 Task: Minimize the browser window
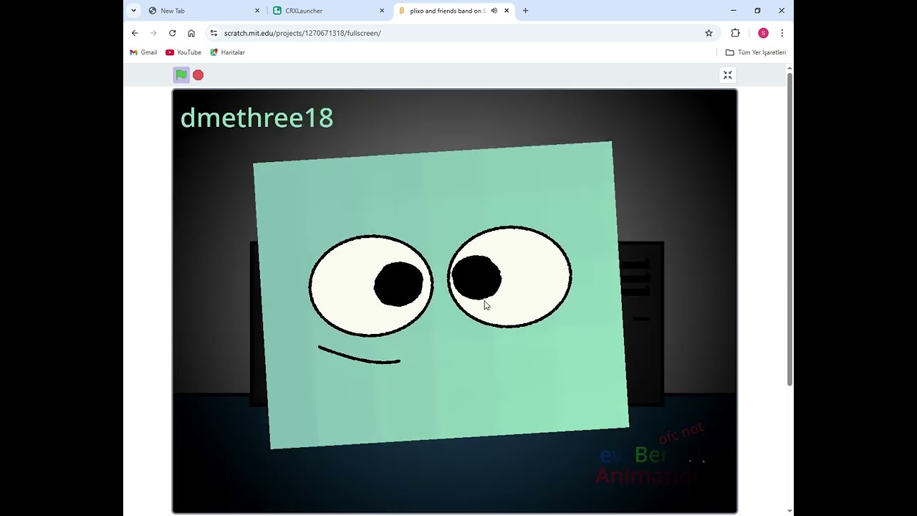[x=733, y=11]
